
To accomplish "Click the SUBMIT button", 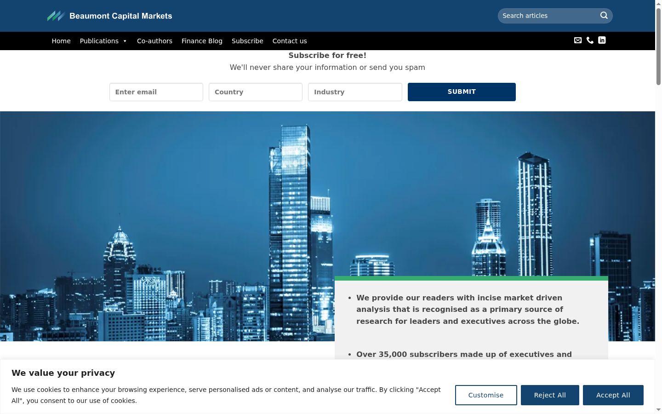I will (462, 92).
